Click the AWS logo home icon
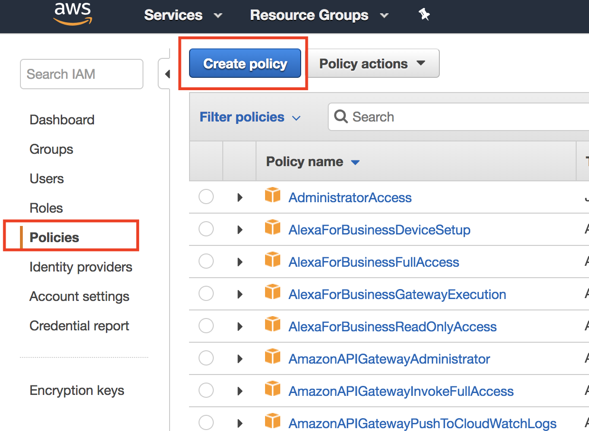Screen dimensions: 589x431 coord(73,14)
